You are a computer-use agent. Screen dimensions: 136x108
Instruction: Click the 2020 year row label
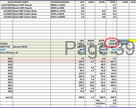click(6, 62)
